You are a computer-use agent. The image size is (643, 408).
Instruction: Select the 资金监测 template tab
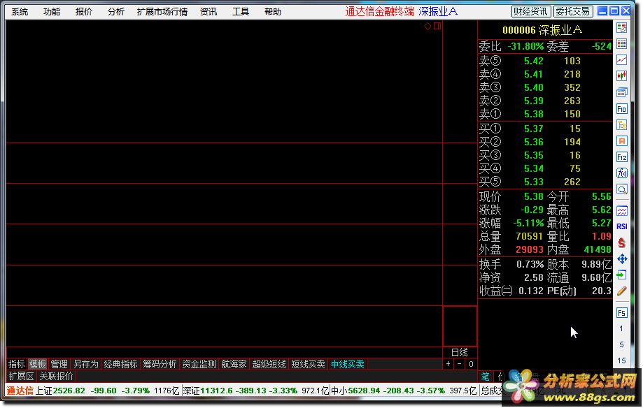click(x=199, y=364)
